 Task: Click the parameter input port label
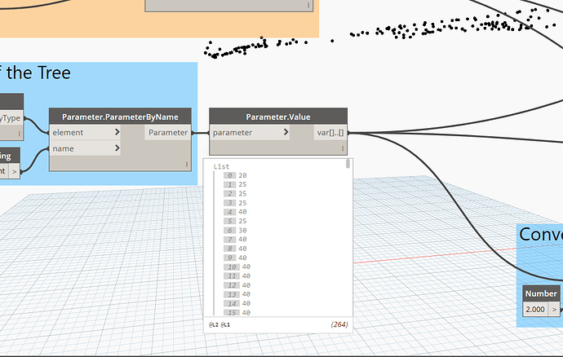pyautogui.click(x=233, y=132)
